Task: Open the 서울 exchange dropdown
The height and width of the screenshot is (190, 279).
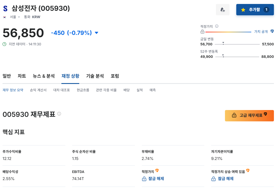Action: click(x=15, y=17)
